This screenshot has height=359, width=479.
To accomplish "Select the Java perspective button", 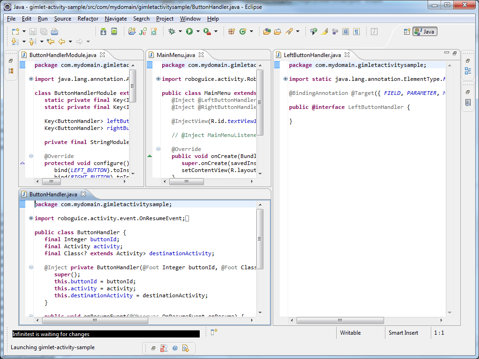I will pyautogui.click(x=425, y=31).
